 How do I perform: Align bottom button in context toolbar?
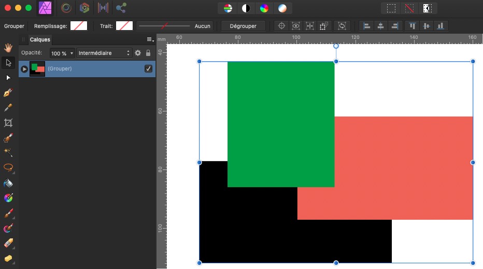(441, 26)
